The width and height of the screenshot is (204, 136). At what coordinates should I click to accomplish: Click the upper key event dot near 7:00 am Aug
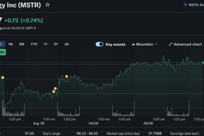[x=55, y=88]
